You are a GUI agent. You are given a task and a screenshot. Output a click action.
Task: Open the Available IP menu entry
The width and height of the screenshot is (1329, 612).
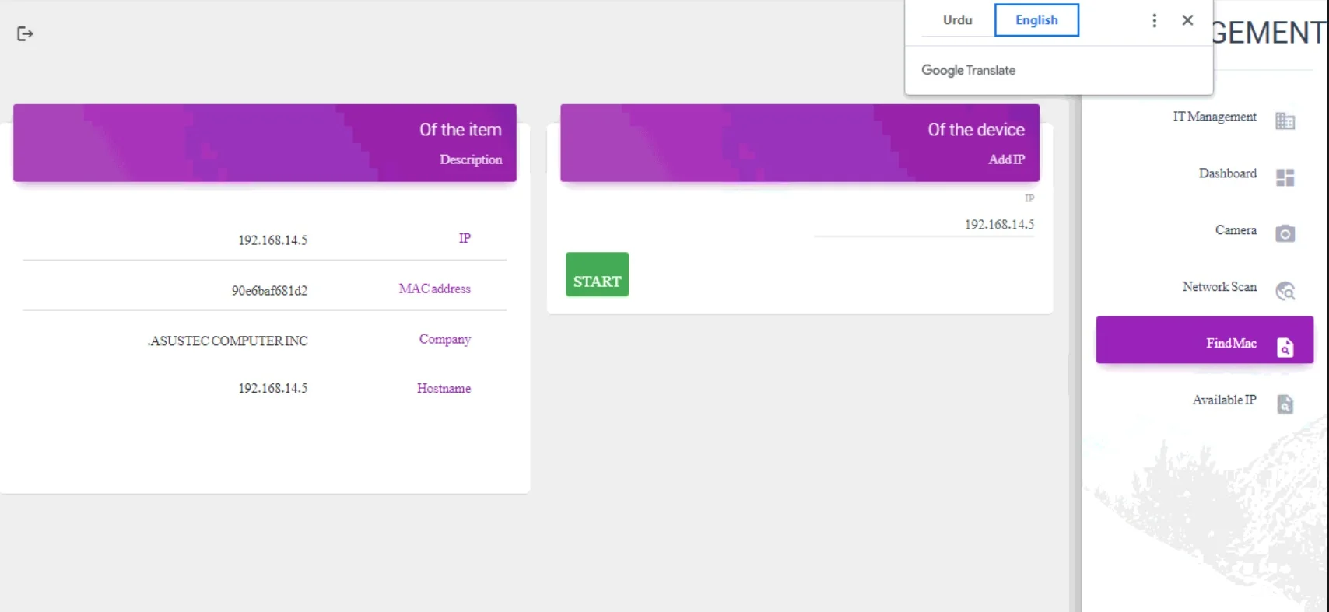[1224, 400]
